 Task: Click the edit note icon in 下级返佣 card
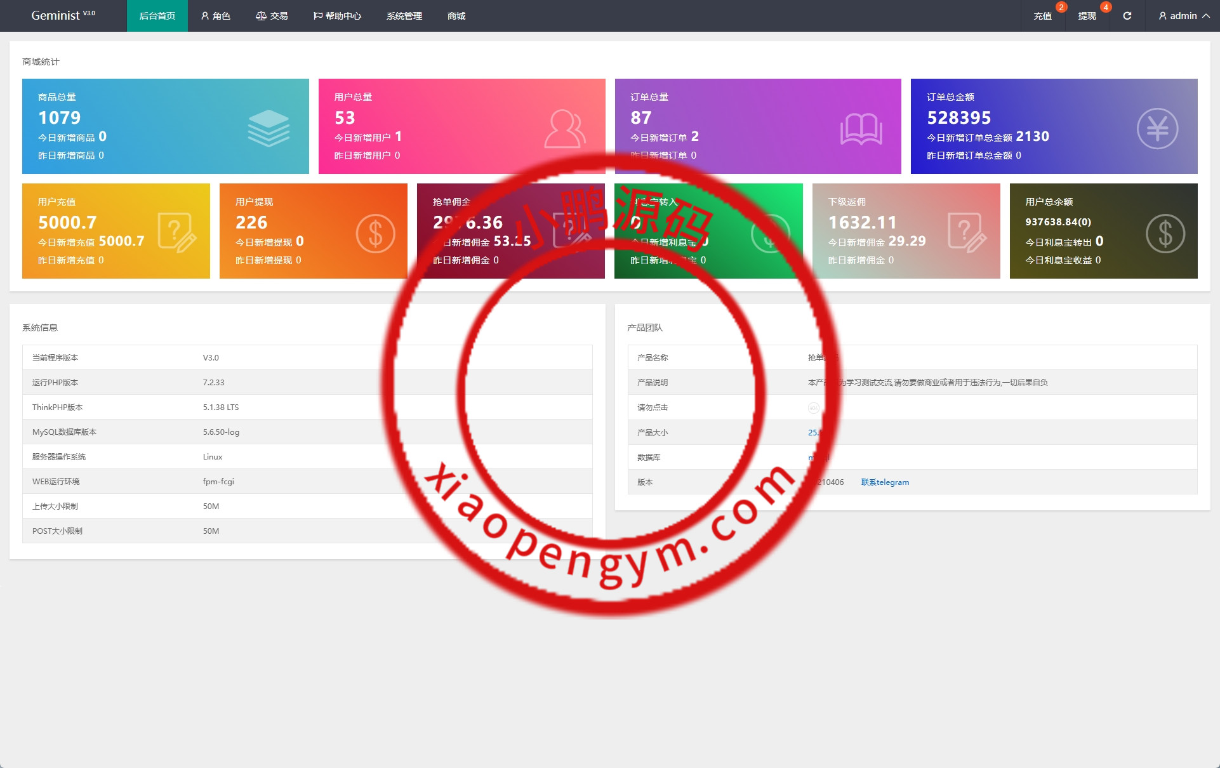966,233
